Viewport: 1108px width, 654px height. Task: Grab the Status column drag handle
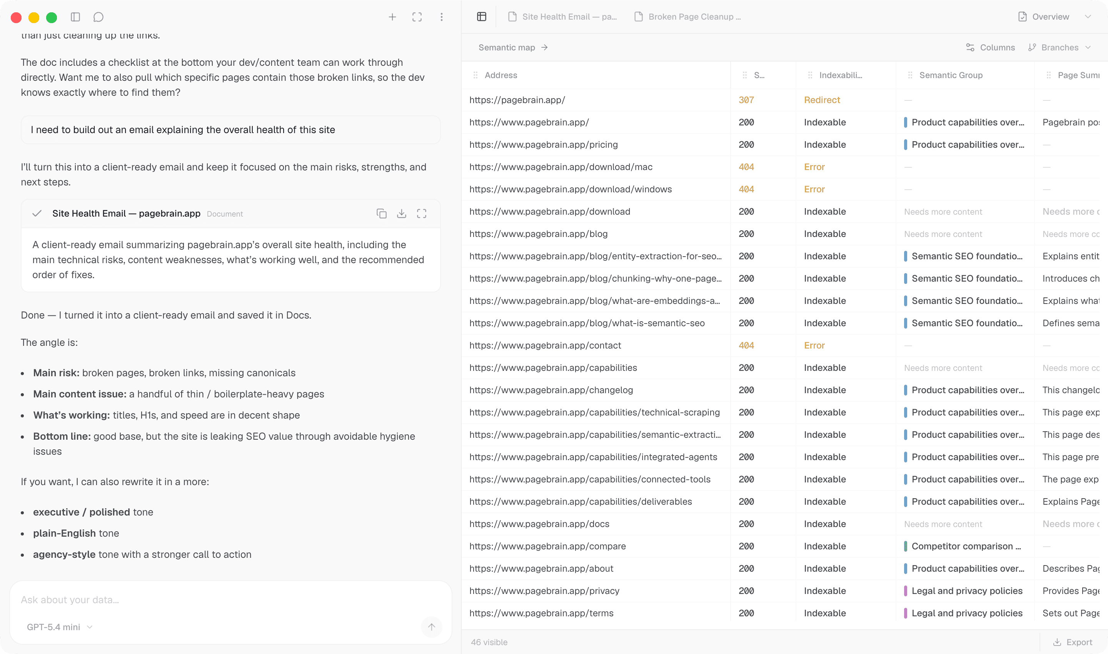[745, 75]
